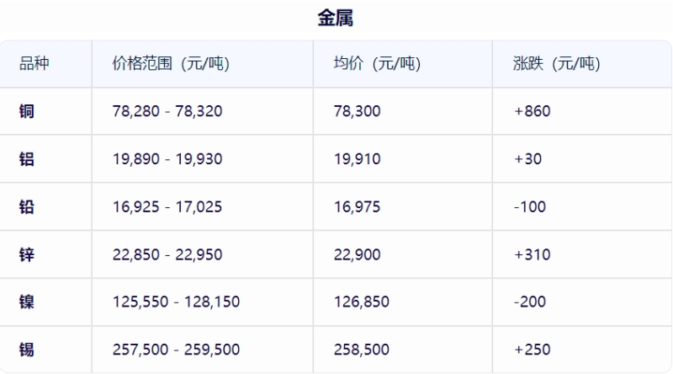
Task: Click copper change value +860
Action: [532, 111]
